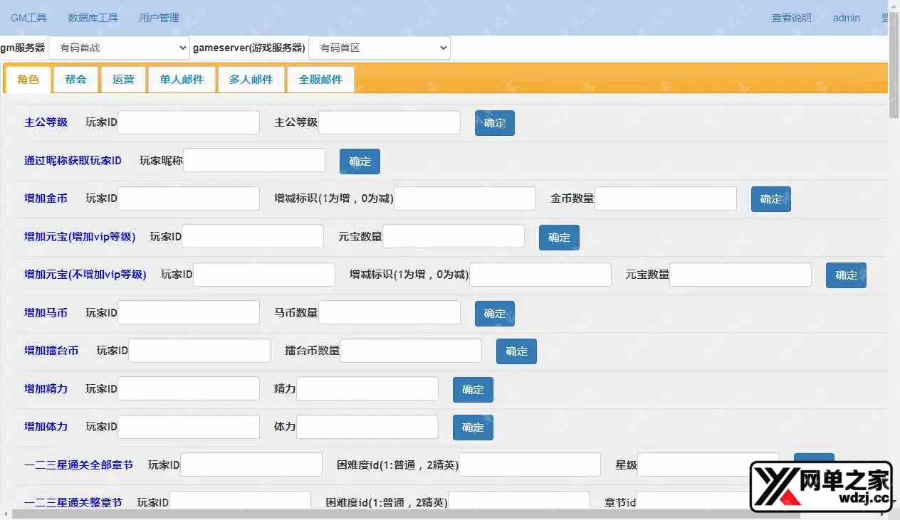Submit the 增加金币 row with 确定
The image size is (900, 520).
click(x=770, y=199)
